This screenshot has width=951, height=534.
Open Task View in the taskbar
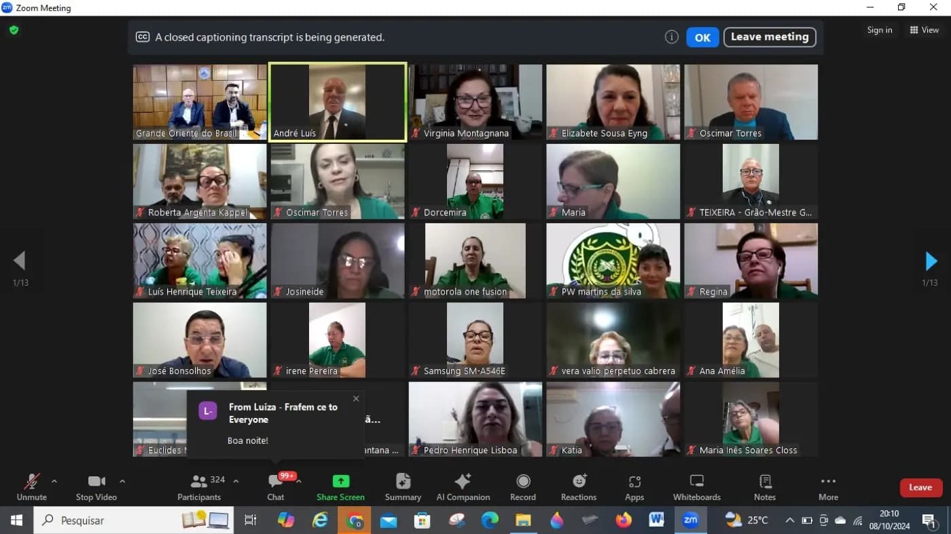click(251, 520)
